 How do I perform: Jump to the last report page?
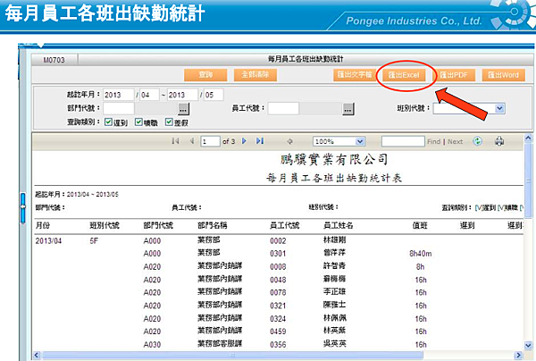point(260,141)
